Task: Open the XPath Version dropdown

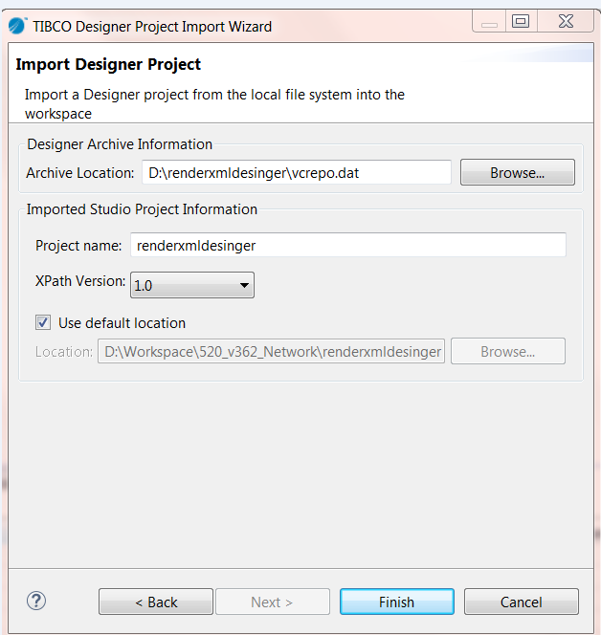Action: click(x=191, y=284)
